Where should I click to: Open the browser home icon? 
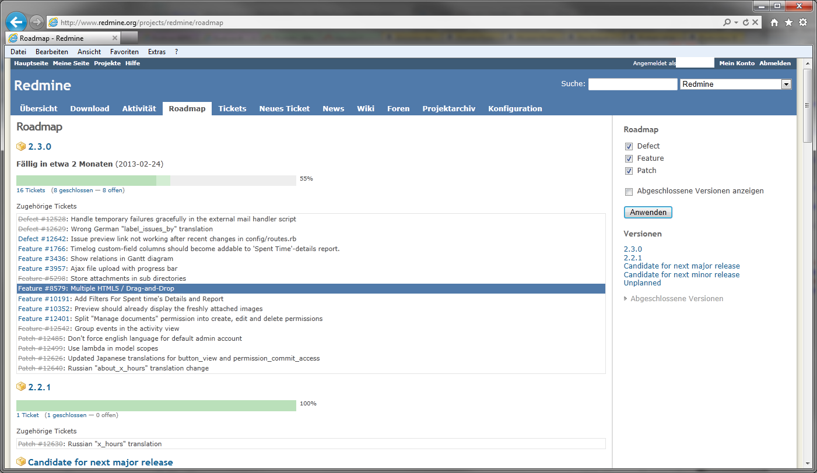(x=774, y=22)
